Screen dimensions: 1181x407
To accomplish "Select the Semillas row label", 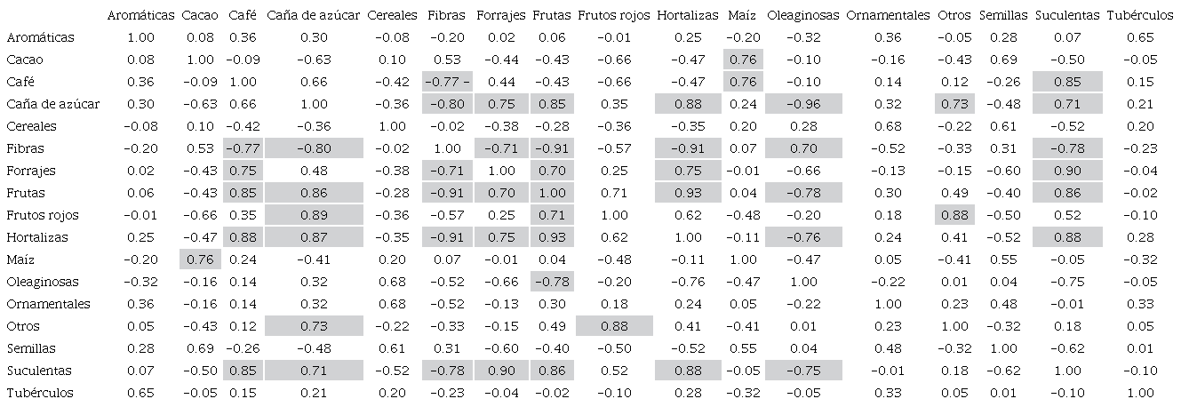I will [x=30, y=348].
